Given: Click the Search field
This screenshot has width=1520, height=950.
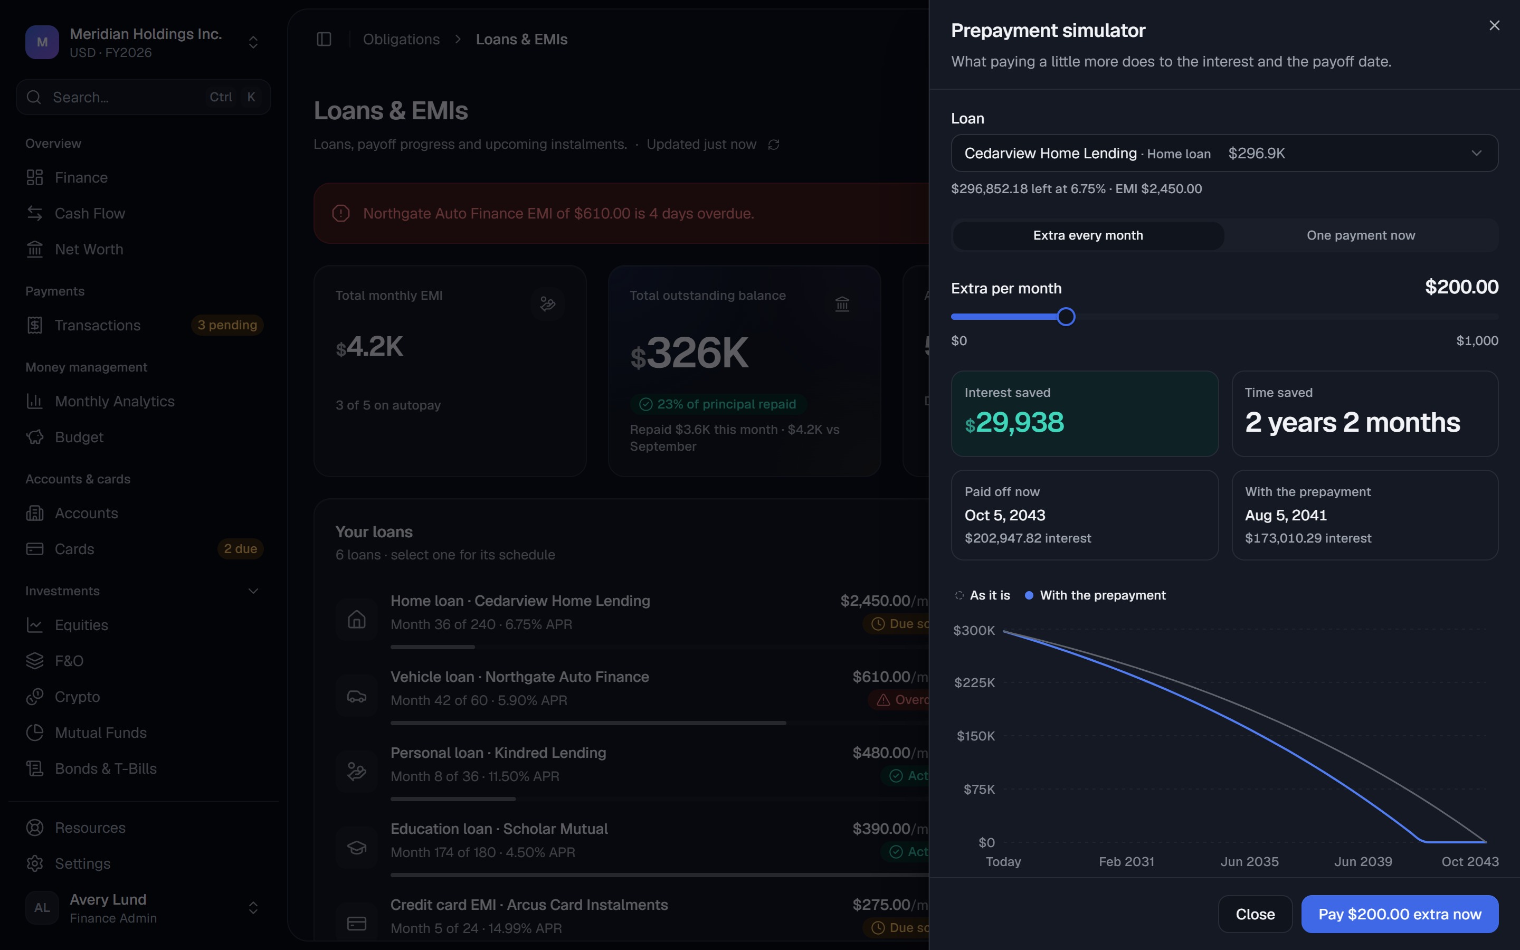Looking at the screenshot, I should pos(143,98).
